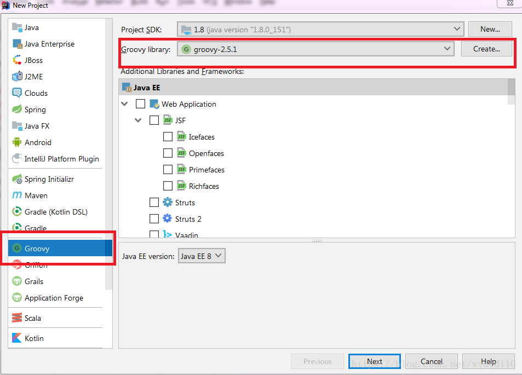Click the Openfaces JSF icon
This screenshot has height=375, width=522.
pos(181,153)
